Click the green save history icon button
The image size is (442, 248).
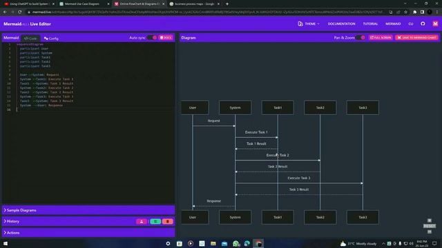click(155, 222)
